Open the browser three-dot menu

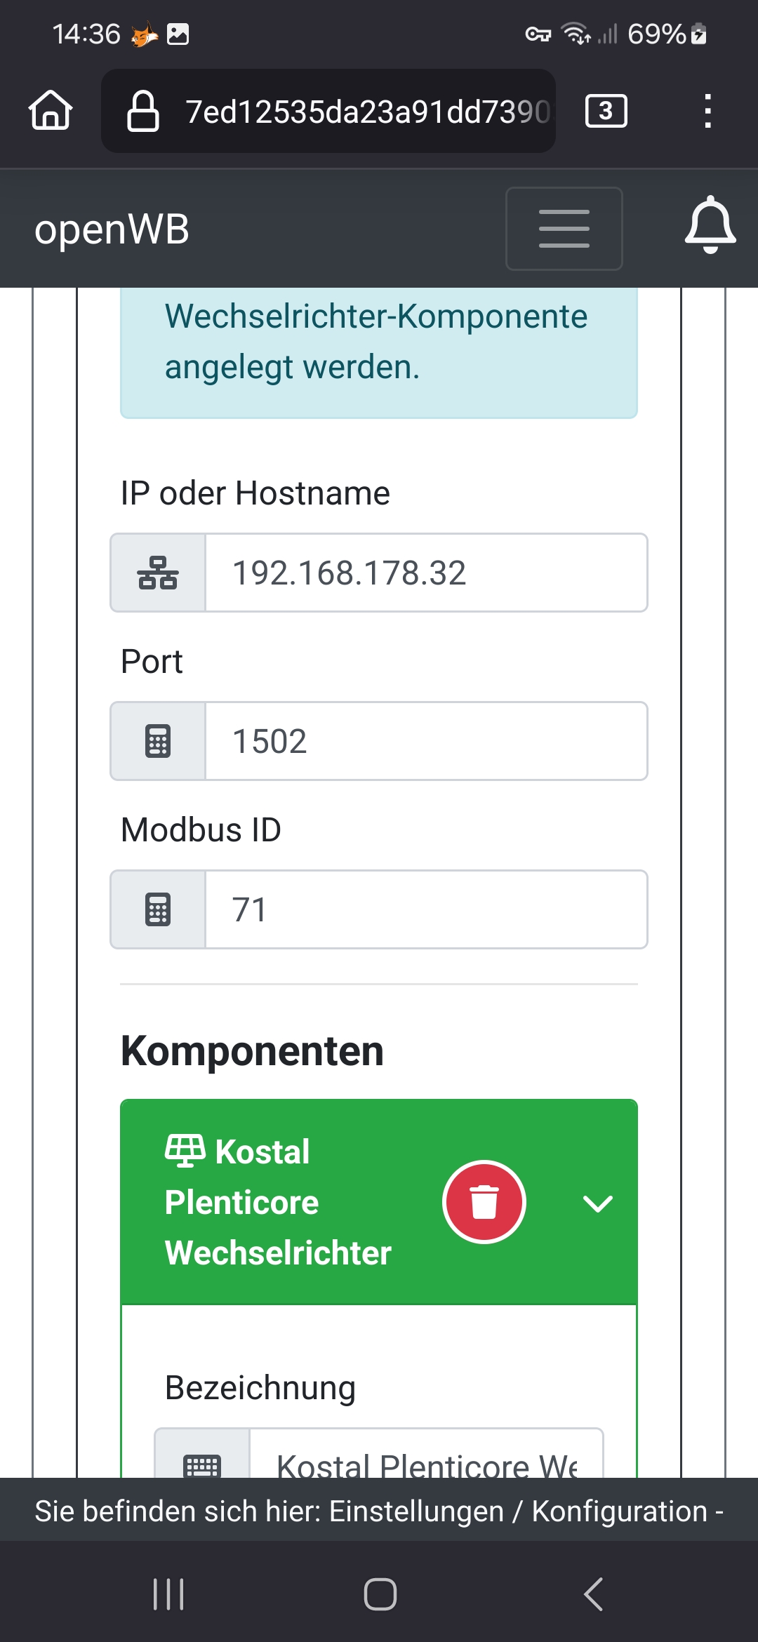coord(707,111)
